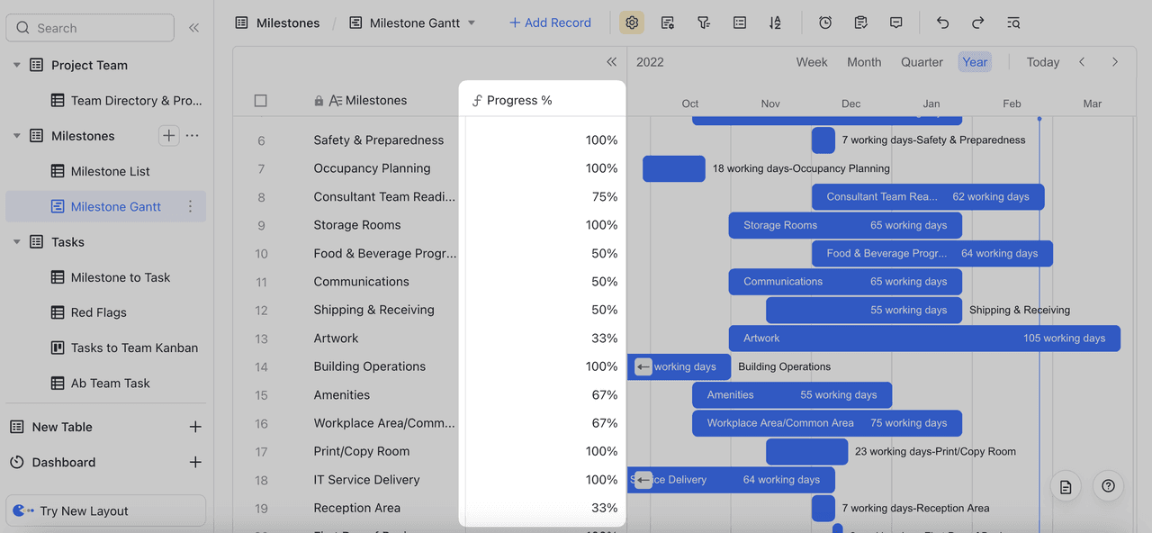The width and height of the screenshot is (1152, 533).
Task: Collapse the Milestones tree group
Action: [16, 136]
